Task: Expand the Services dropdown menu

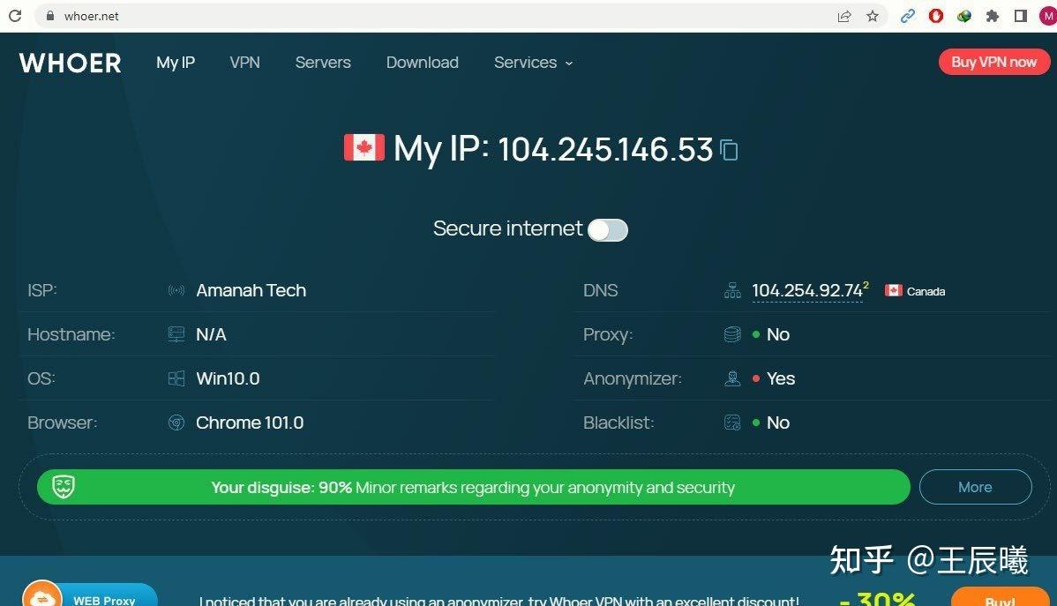Action: pyautogui.click(x=533, y=63)
